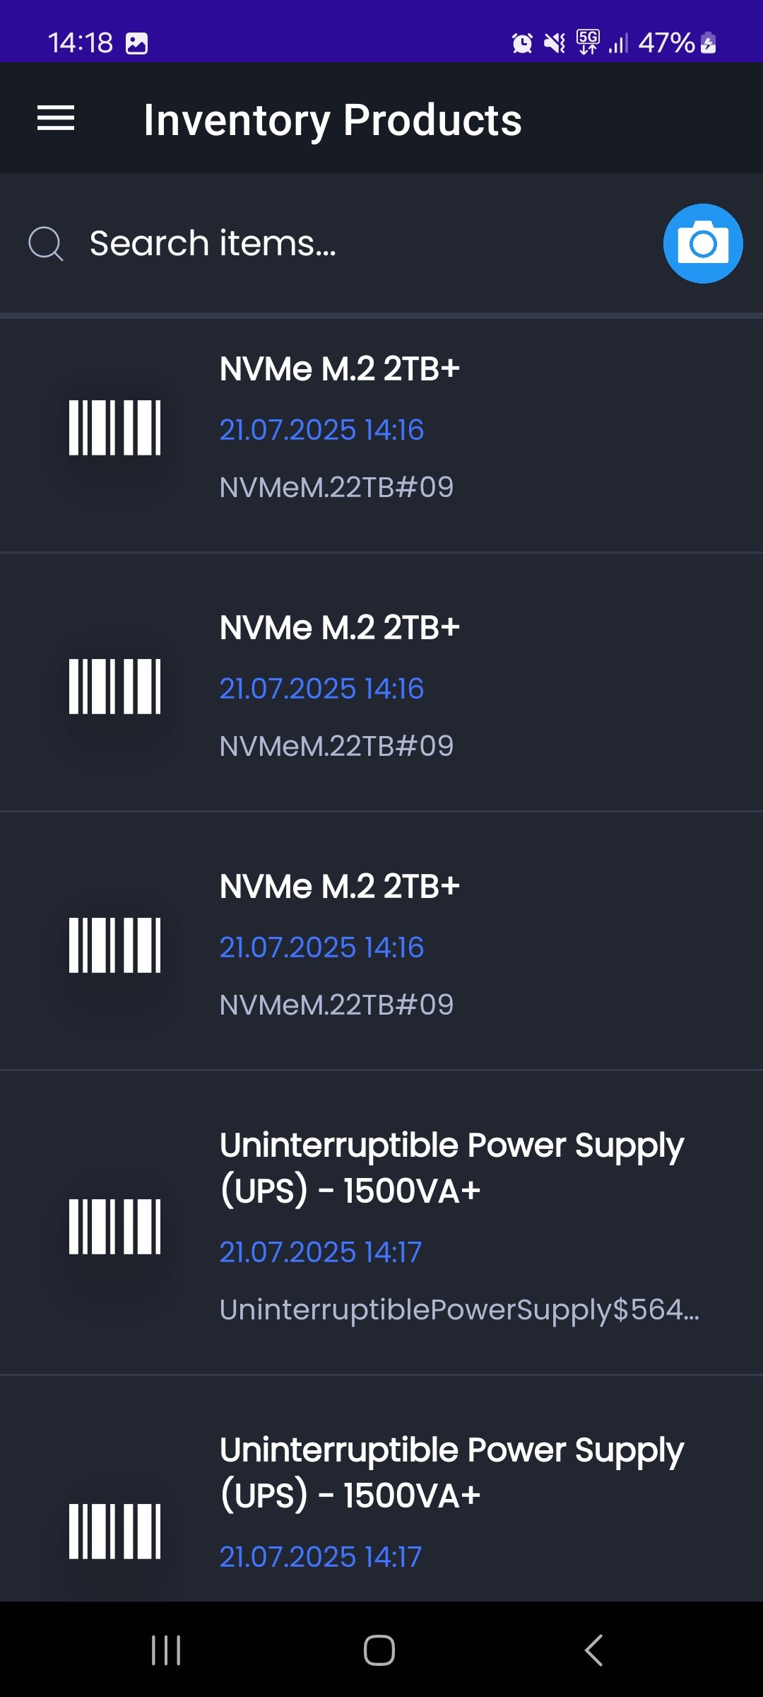Tap barcode icon of second NVMe item
Image resolution: width=763 pixels, height=1697 pixels.
114,687
